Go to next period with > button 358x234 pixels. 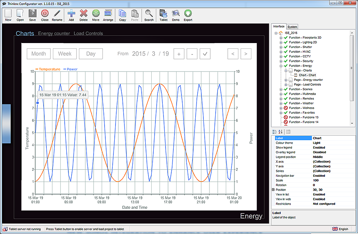coord(246,54)
